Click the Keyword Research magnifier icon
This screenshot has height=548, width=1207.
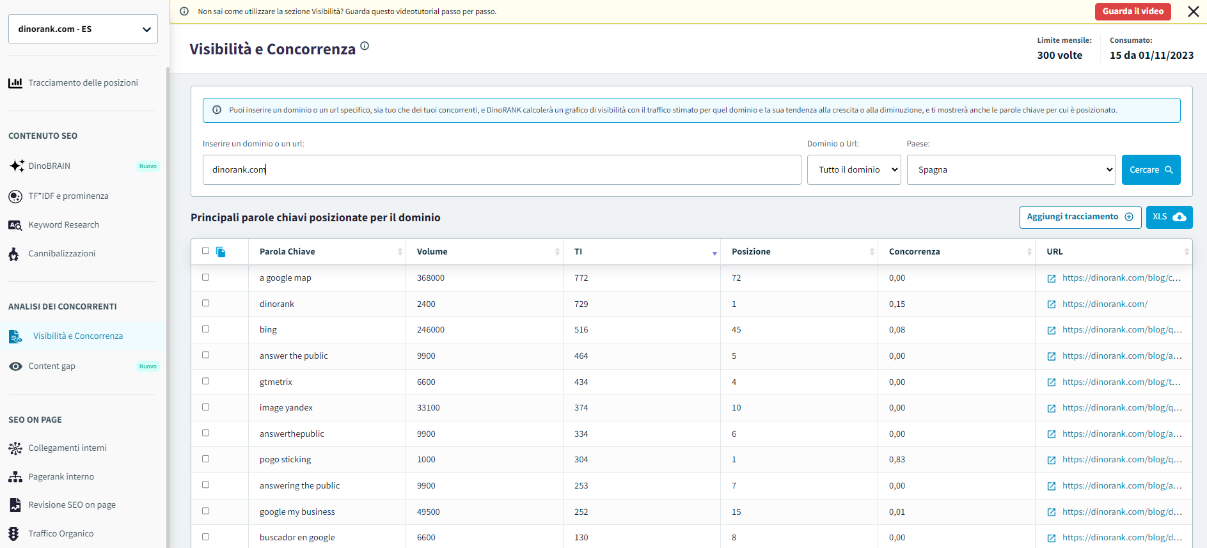[x=15, y=225]
